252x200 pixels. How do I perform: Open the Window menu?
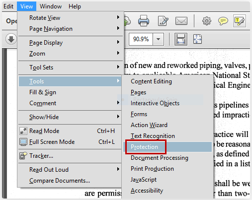coord(51,6)
